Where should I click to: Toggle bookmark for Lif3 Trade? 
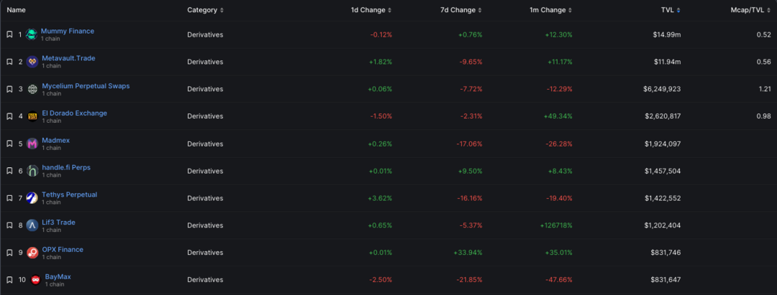9,225
